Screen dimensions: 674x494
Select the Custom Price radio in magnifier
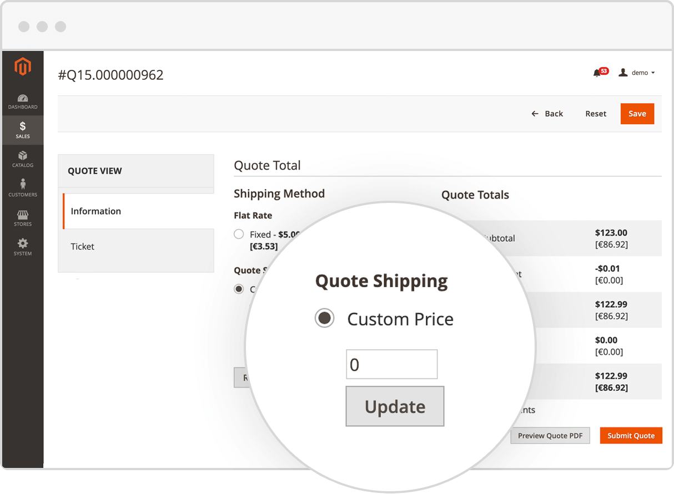324,318
